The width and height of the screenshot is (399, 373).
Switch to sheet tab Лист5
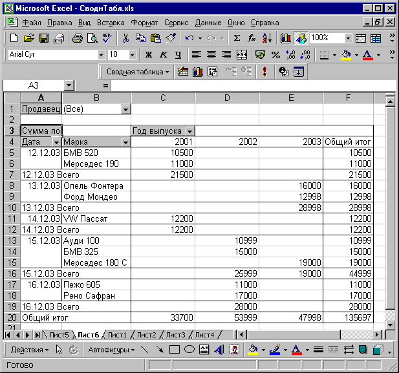pos(59,335)
